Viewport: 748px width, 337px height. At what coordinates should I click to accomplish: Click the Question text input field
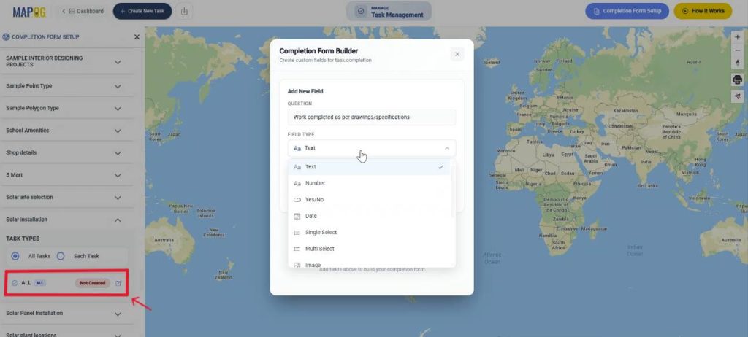pos(371,117)
